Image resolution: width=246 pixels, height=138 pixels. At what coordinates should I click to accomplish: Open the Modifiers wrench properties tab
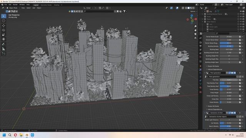pos(201,70)
